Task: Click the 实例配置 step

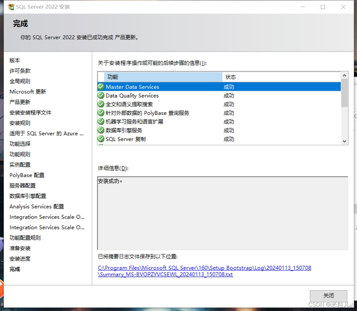Action: [x=20, y=165]
